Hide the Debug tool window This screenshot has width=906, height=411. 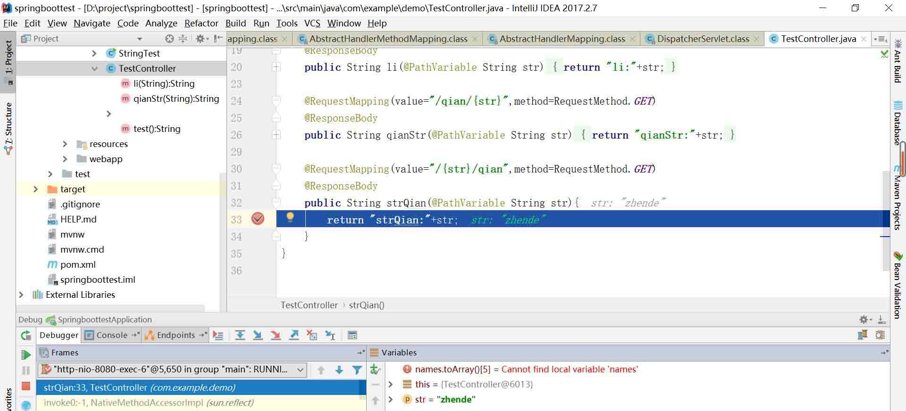tap(881, 320)
